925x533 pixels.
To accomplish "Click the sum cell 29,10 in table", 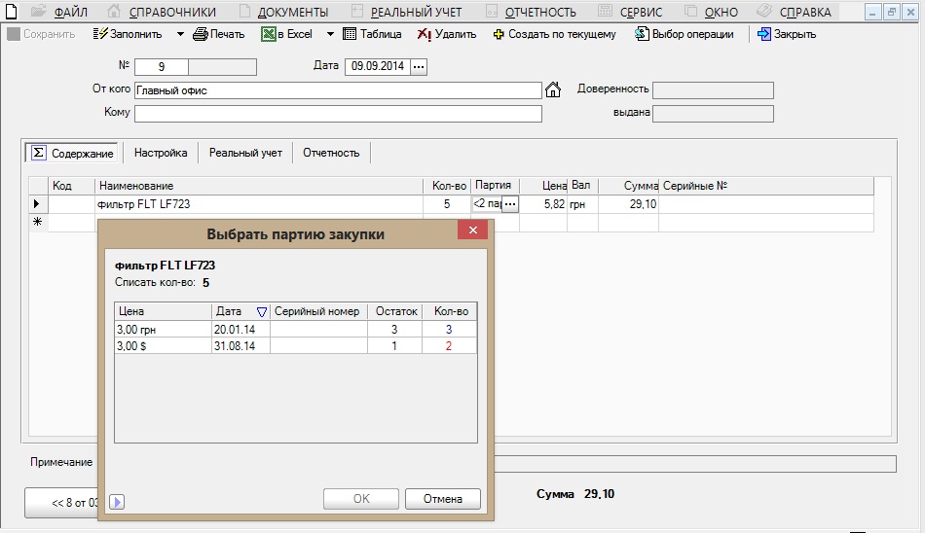I will click(x=628, y=204).
